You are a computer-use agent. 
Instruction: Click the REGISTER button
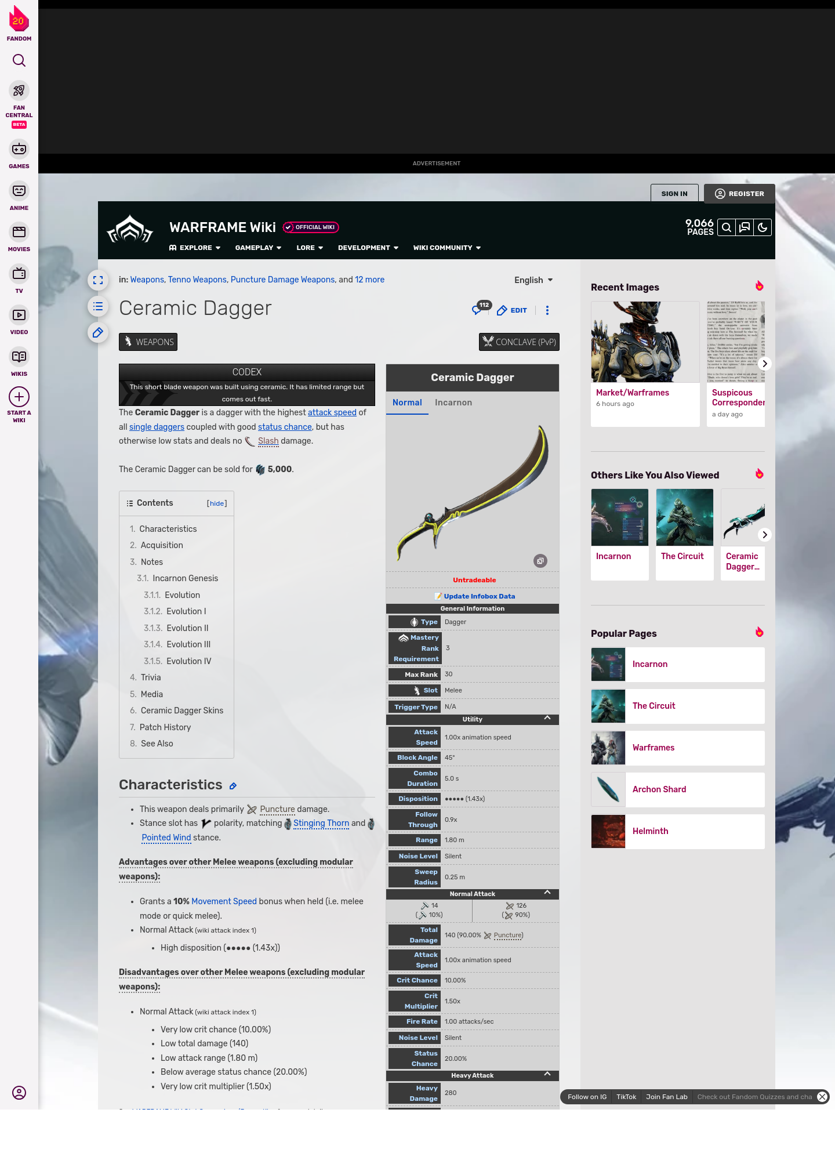click(739, 194)
